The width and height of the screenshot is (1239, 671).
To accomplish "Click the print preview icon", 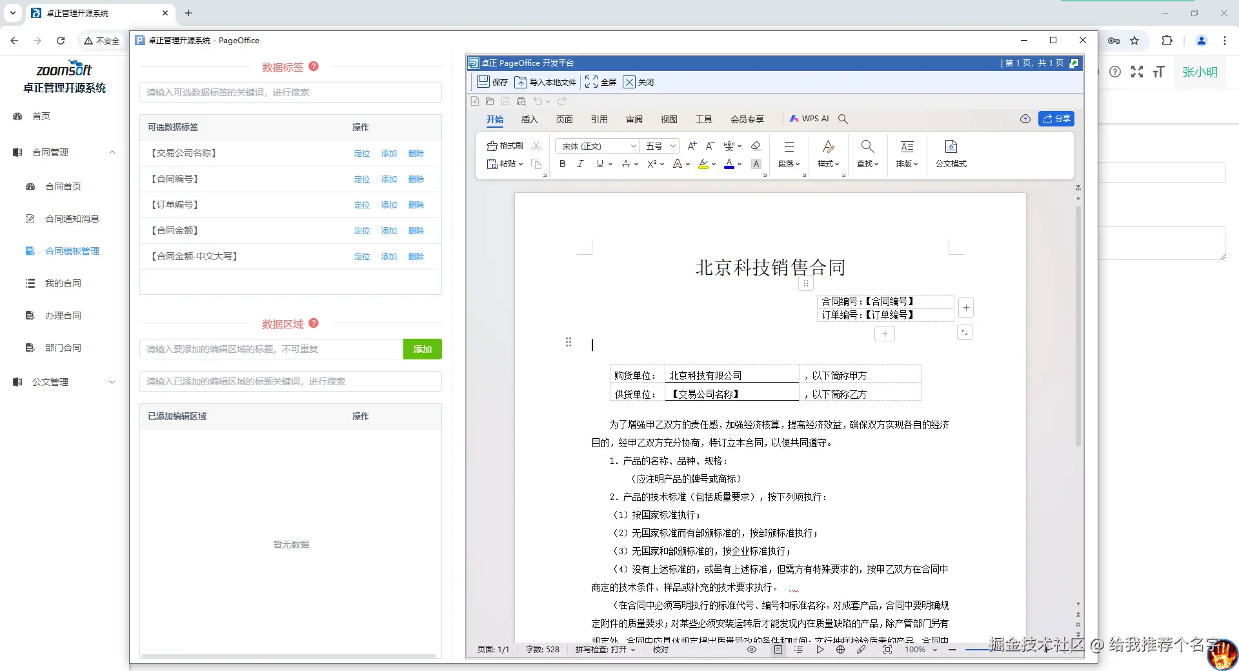I will click(521, 101).
